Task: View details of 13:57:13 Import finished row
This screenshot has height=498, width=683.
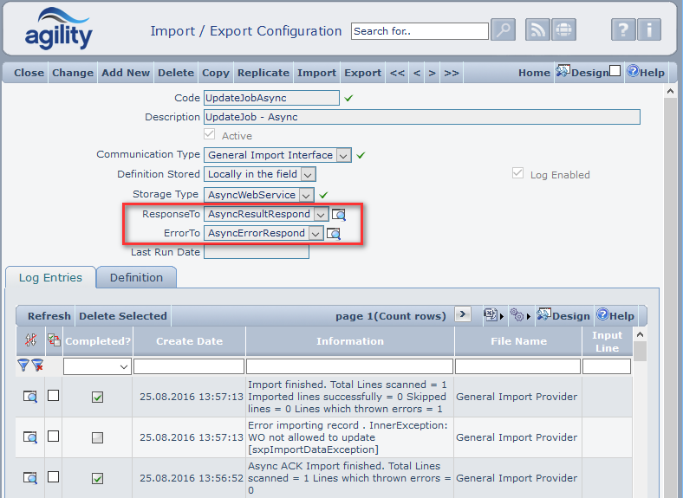Action: (30, 396)
